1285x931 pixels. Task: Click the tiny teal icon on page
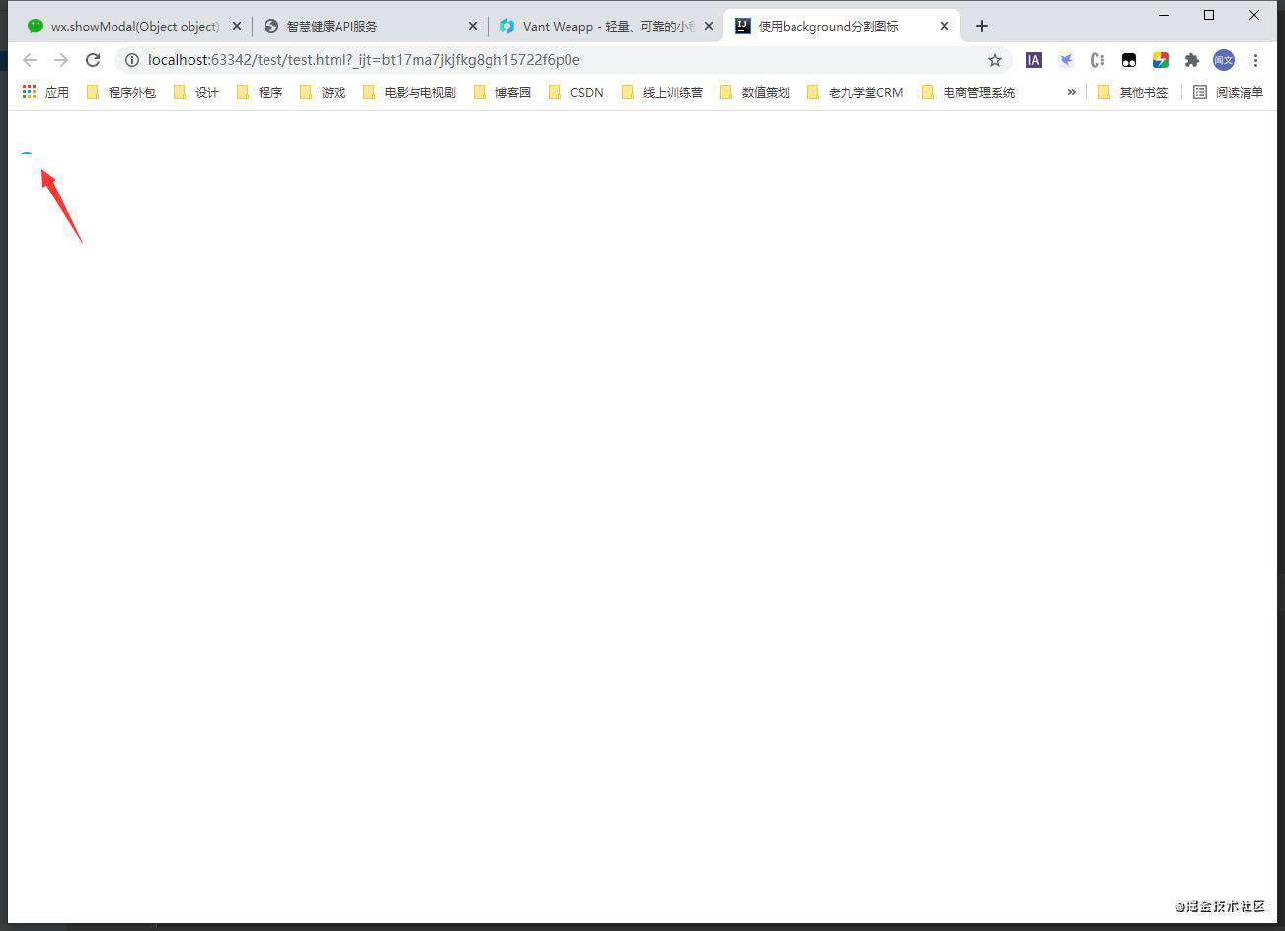(27, 155)
